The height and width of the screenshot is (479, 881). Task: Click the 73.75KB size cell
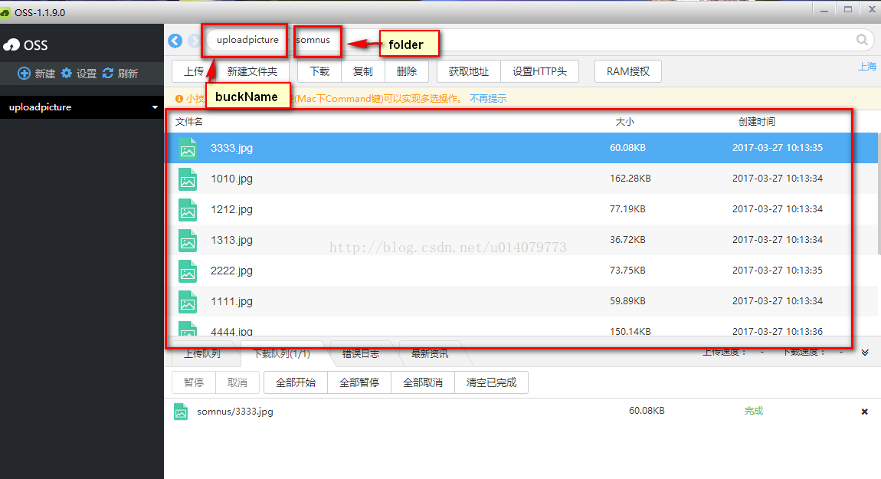[x=627, y=271]
